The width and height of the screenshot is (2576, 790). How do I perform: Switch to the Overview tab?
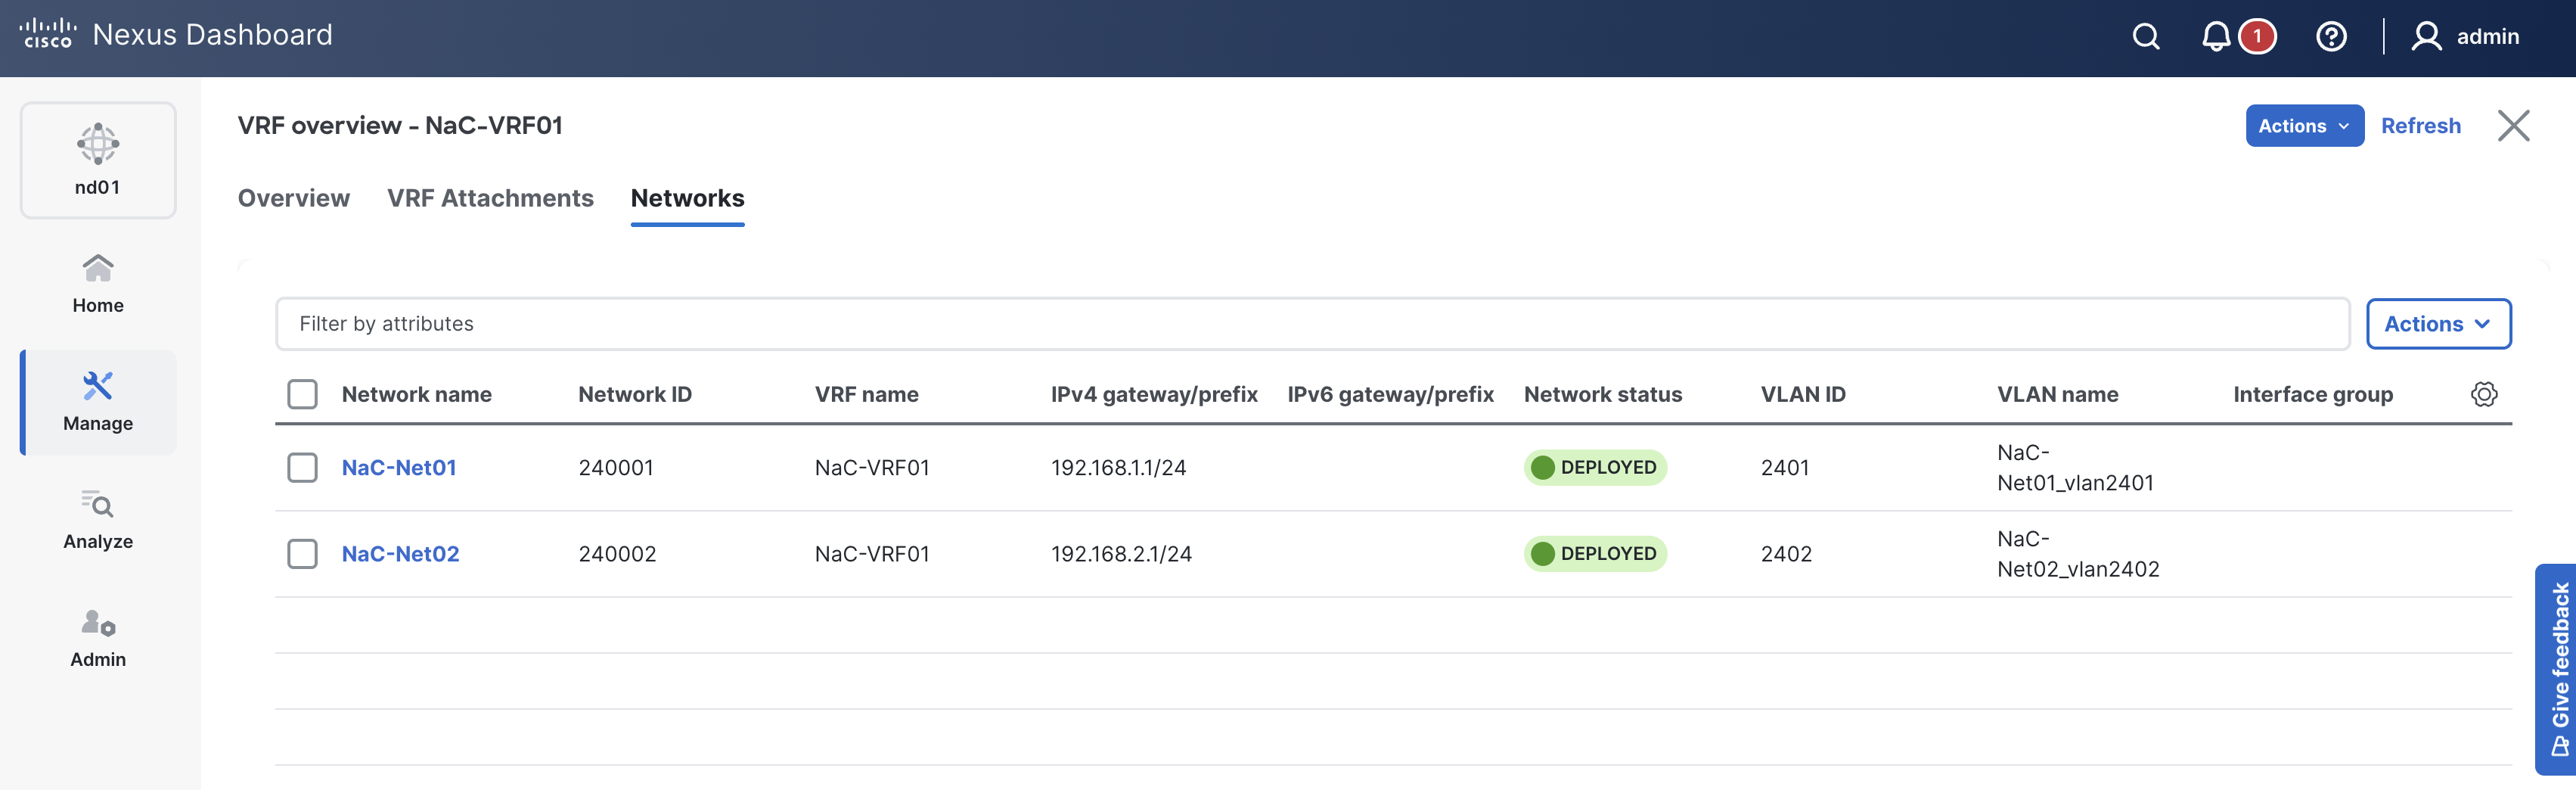[x=293, y=198]
